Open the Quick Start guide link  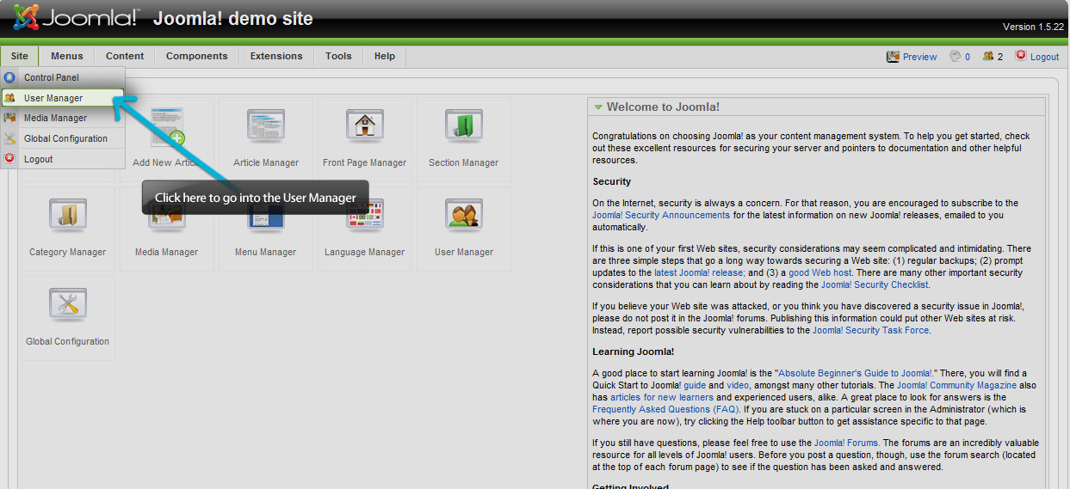[x=695, y=386]
